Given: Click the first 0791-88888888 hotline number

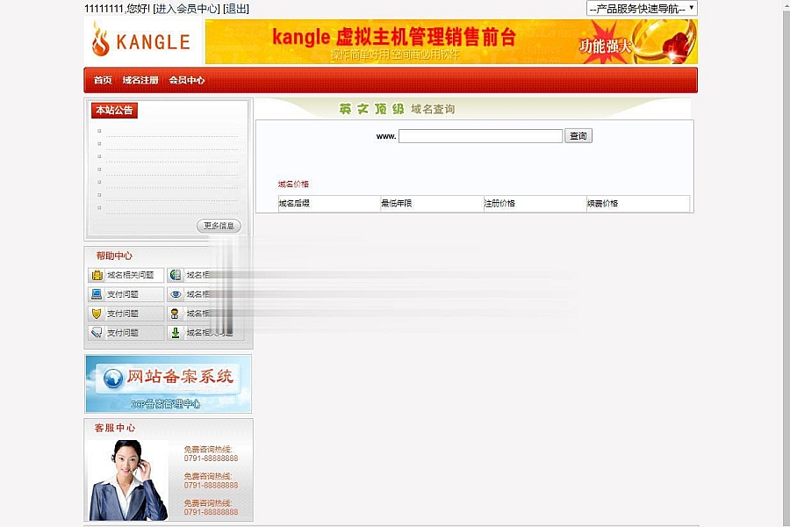Looking at the screenshot, I should (211, 458).
